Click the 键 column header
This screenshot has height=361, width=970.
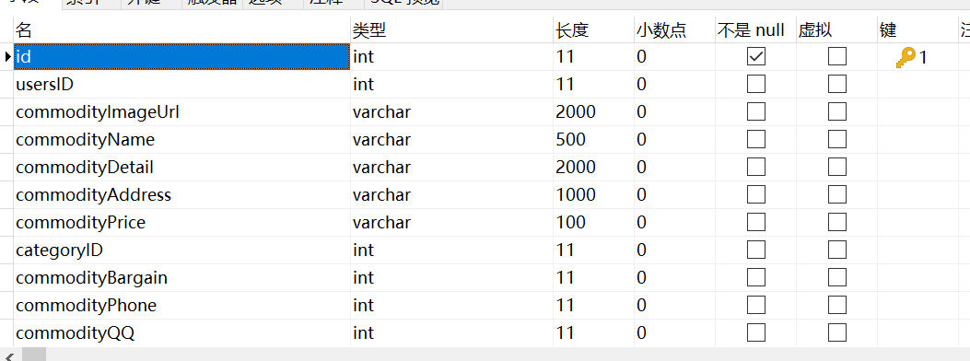(x=917, y=29)
